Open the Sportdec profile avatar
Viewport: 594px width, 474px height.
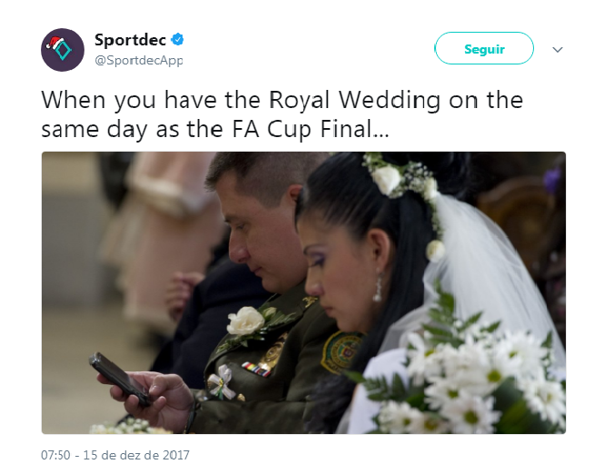point(63,50)
